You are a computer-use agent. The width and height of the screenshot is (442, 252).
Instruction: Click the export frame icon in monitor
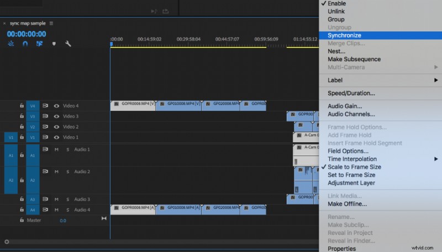click(x=165, y=11)
